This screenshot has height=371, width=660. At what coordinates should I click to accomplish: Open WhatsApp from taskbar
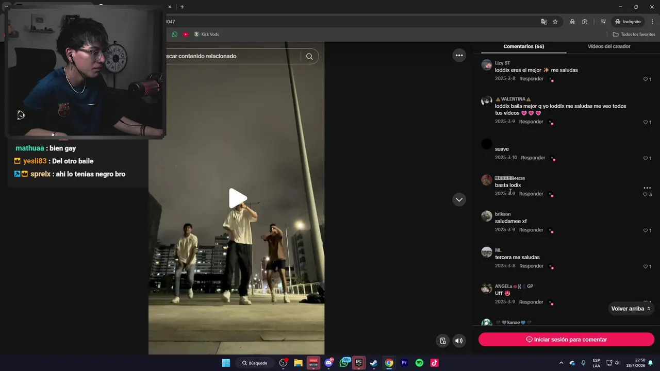click(x=344, y=363)
